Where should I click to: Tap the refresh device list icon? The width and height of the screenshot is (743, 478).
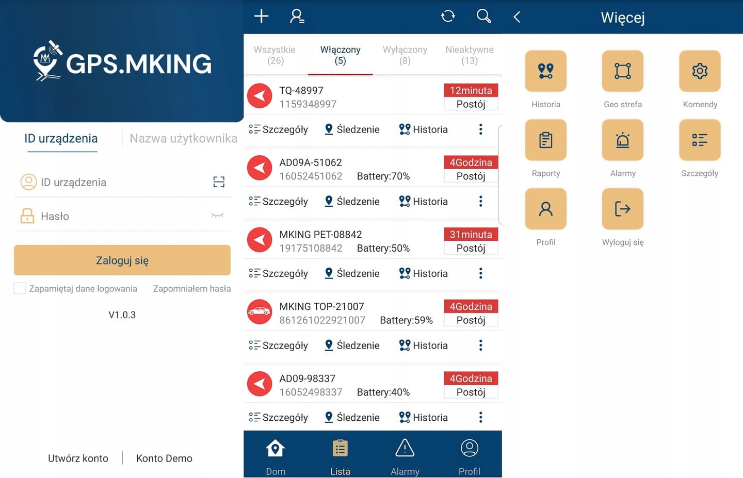pos(448,17)
